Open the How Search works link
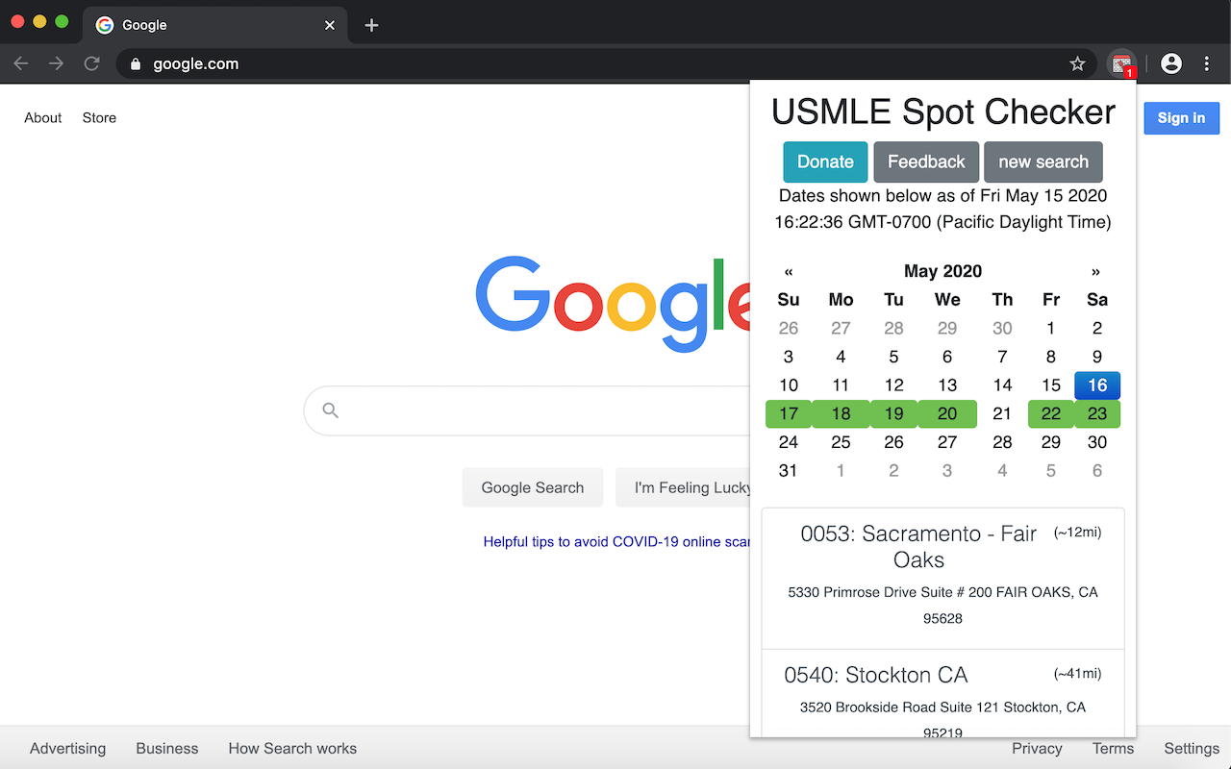Screen dimensions: 1231x769 point(292,748)
